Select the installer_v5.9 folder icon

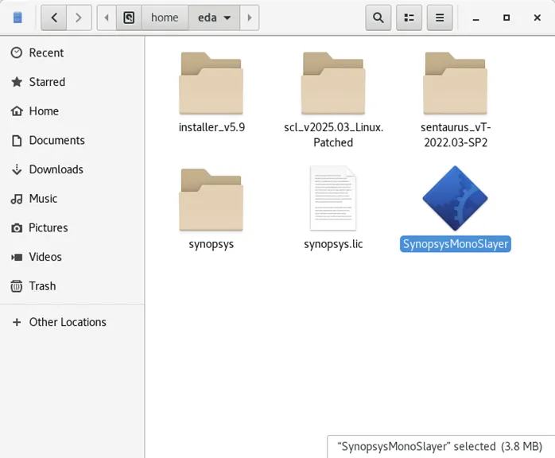(211, 83)
